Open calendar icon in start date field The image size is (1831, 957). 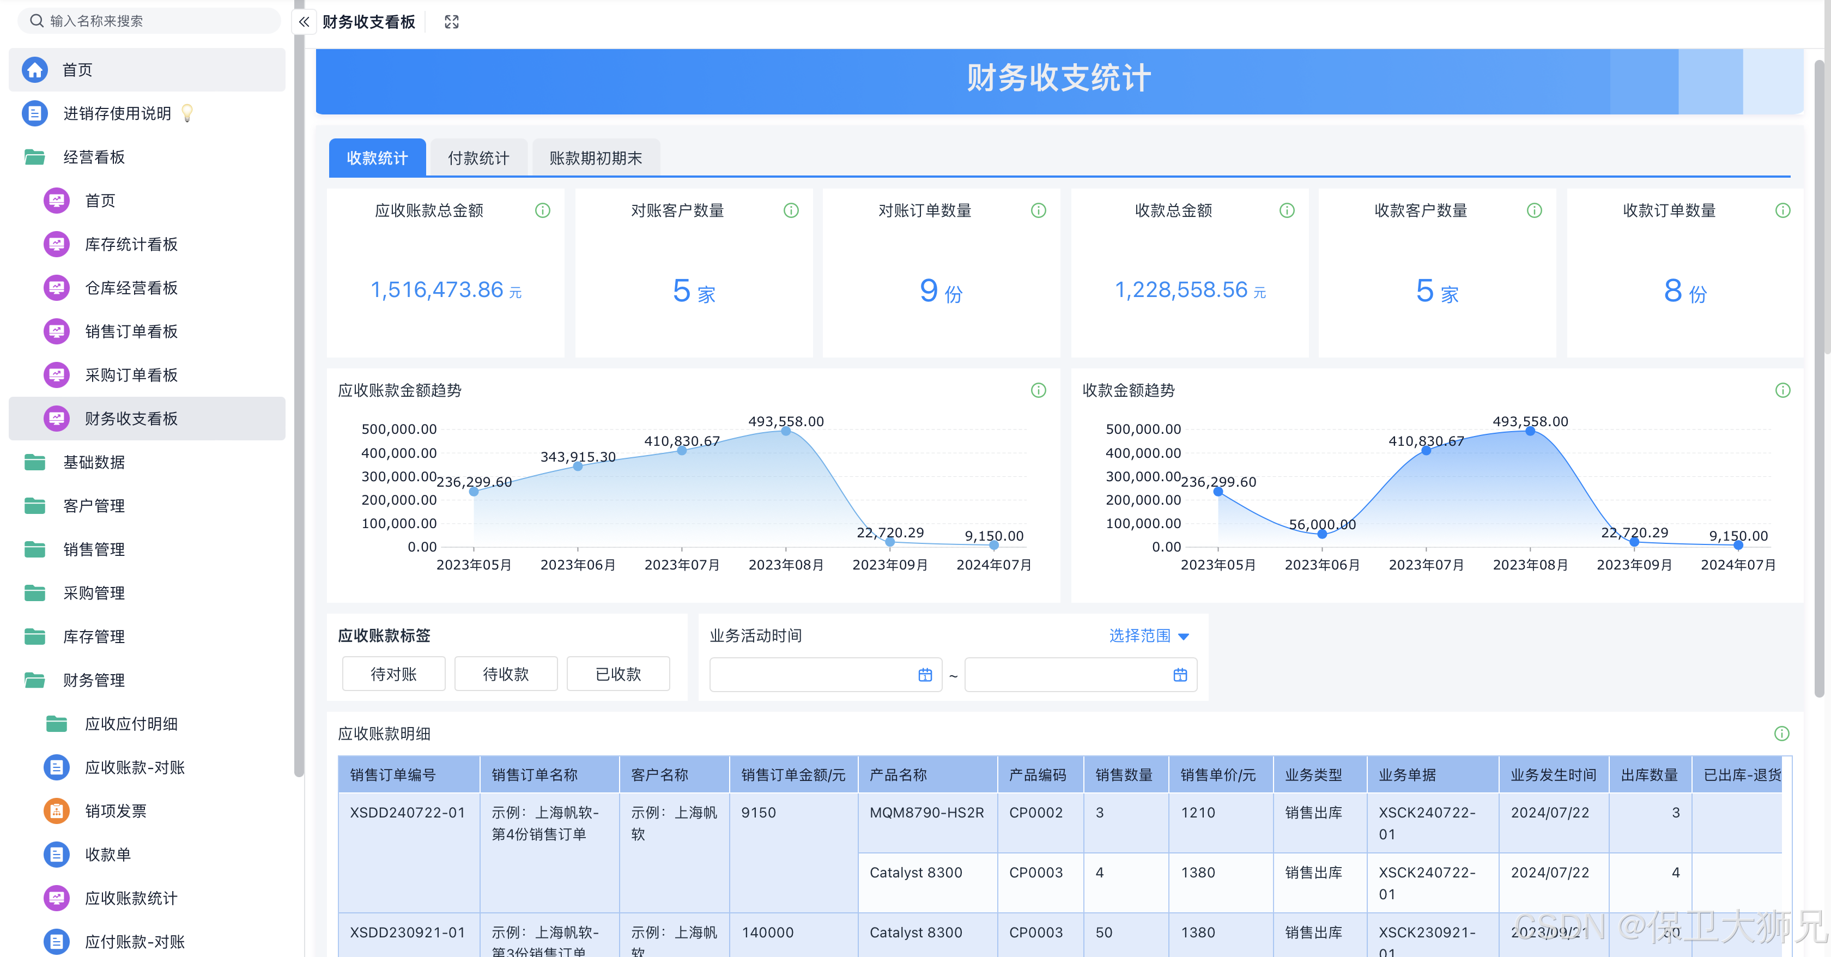click(925, 675)
